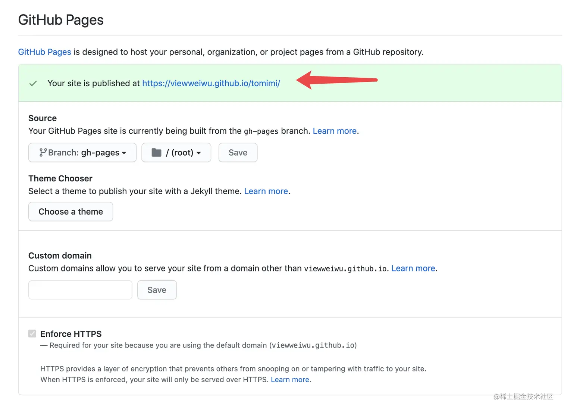Open Learn more link about custom domains
This screenshot has height=411, width=564.
tap(413, 268)
